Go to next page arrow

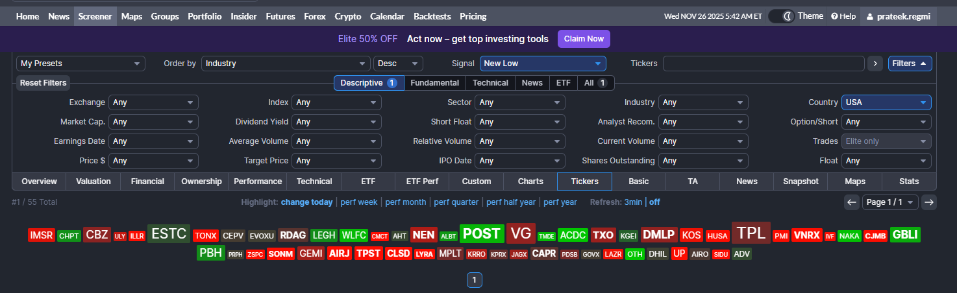tap(929, 202)
